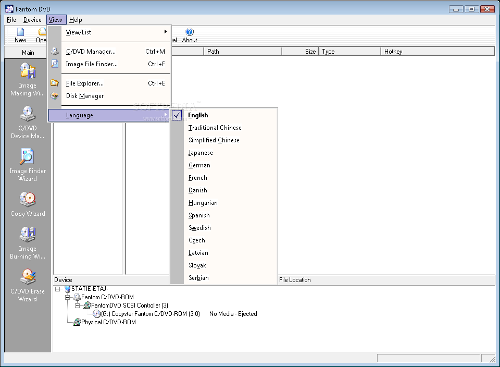The image size is (500, 367).
Task: Click the Image File Finder menu icon
Action: point(55,64)
